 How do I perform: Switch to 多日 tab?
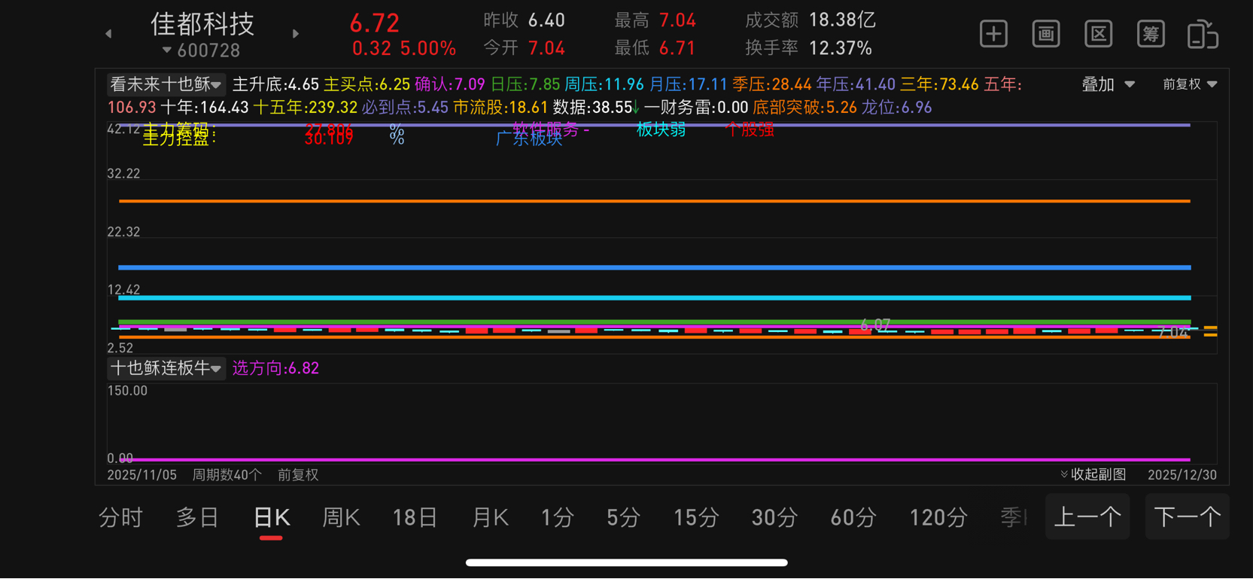197,518
